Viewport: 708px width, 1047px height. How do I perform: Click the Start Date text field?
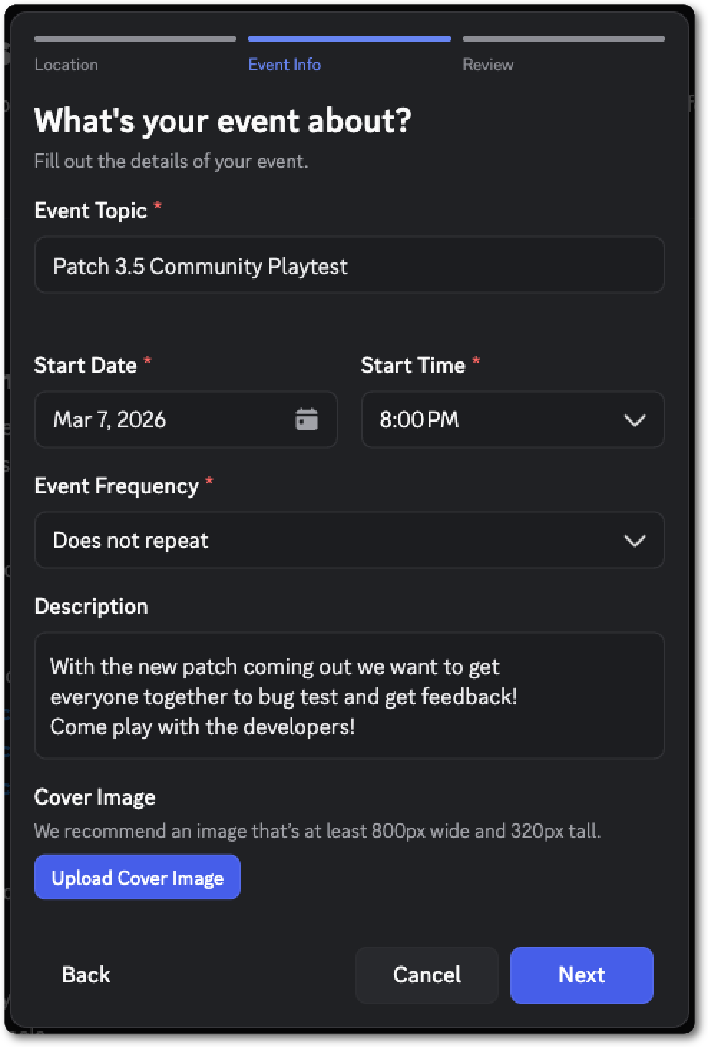coord(165,420)
